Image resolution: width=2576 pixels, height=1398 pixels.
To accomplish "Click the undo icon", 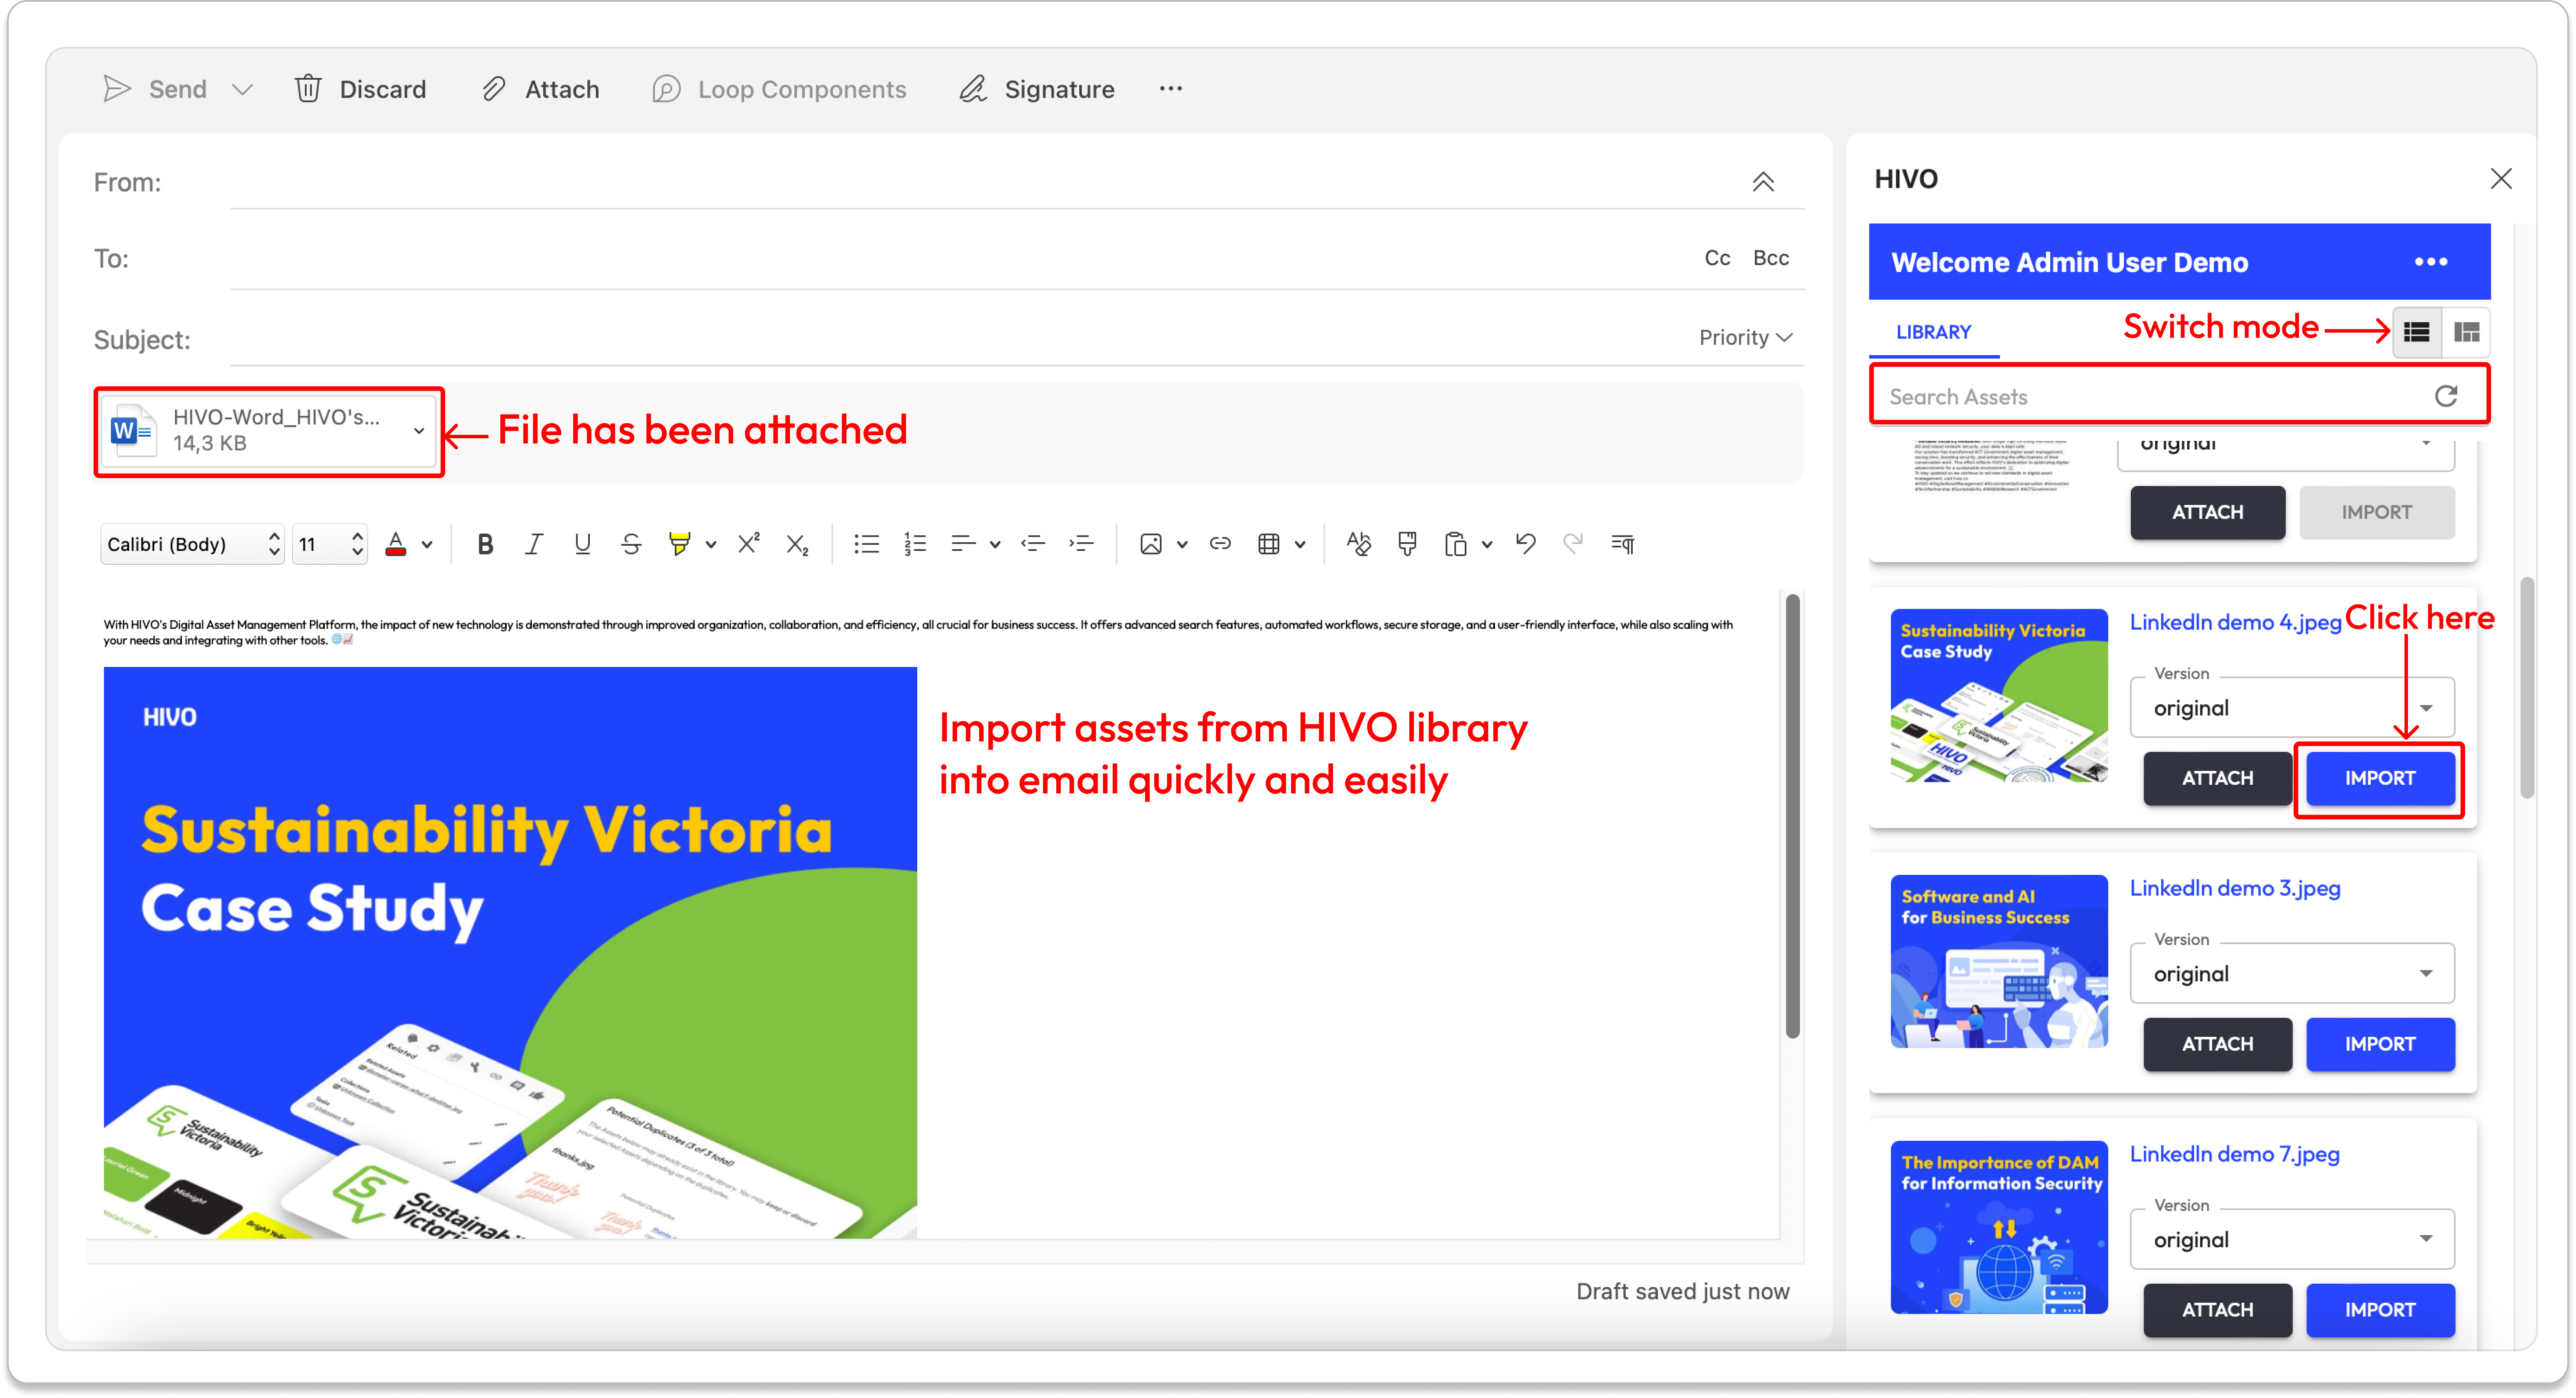I will pos(1525,544).
